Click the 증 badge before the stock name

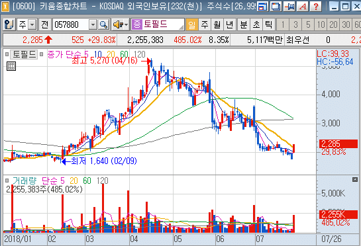[x=136, y=24]
